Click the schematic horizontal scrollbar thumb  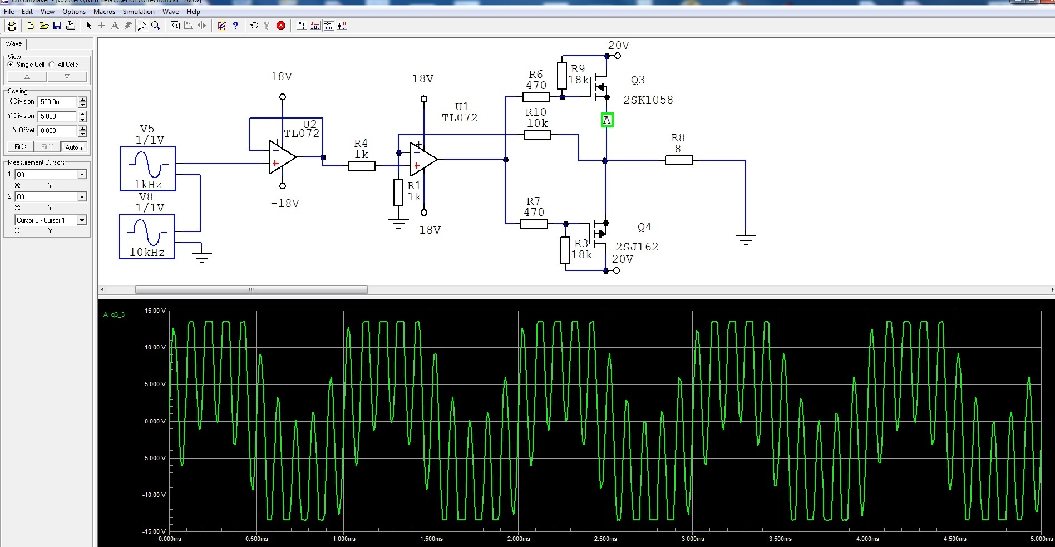point(252,289)
